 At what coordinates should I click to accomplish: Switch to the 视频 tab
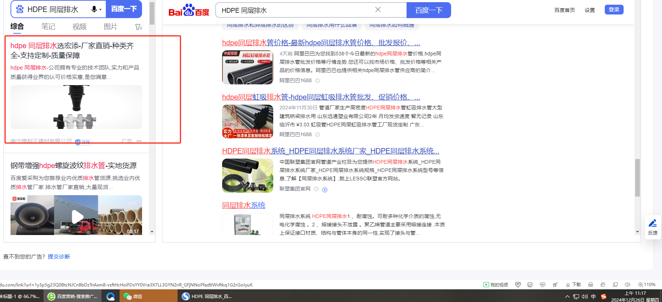[x=79, y=26]
